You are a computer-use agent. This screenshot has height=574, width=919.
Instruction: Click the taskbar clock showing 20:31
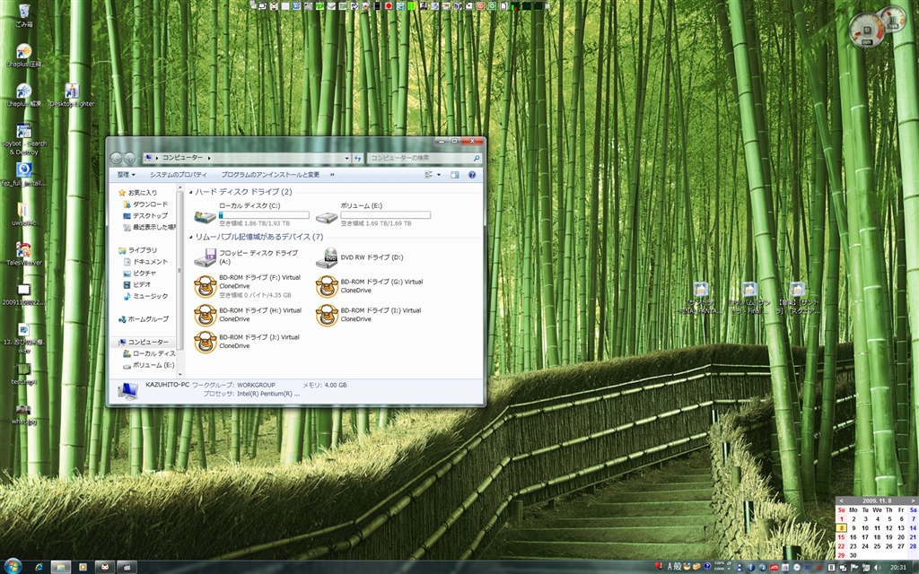point(897,567)
